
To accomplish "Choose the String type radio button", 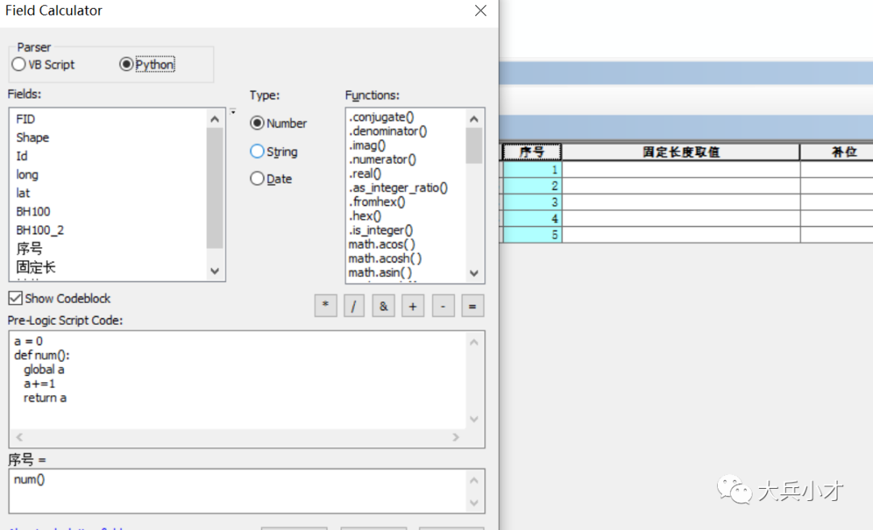I will point(273,151).
